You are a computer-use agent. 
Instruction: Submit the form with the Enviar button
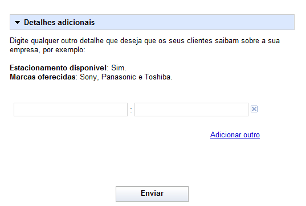point(152,194)
